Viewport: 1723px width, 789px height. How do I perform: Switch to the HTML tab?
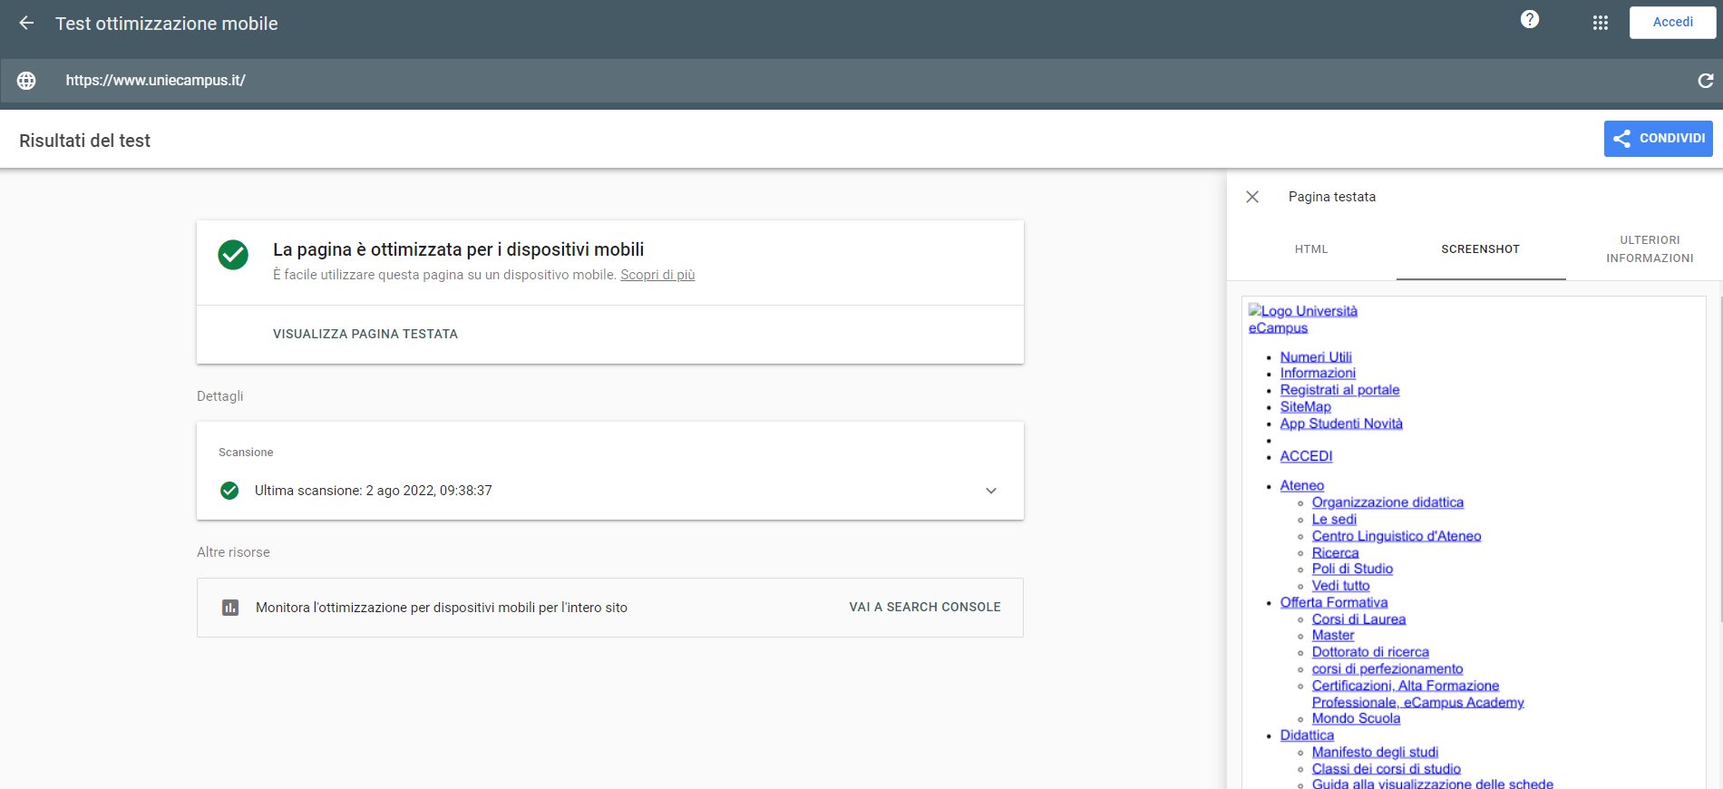pyautogui.click(x=1310, y=249)
